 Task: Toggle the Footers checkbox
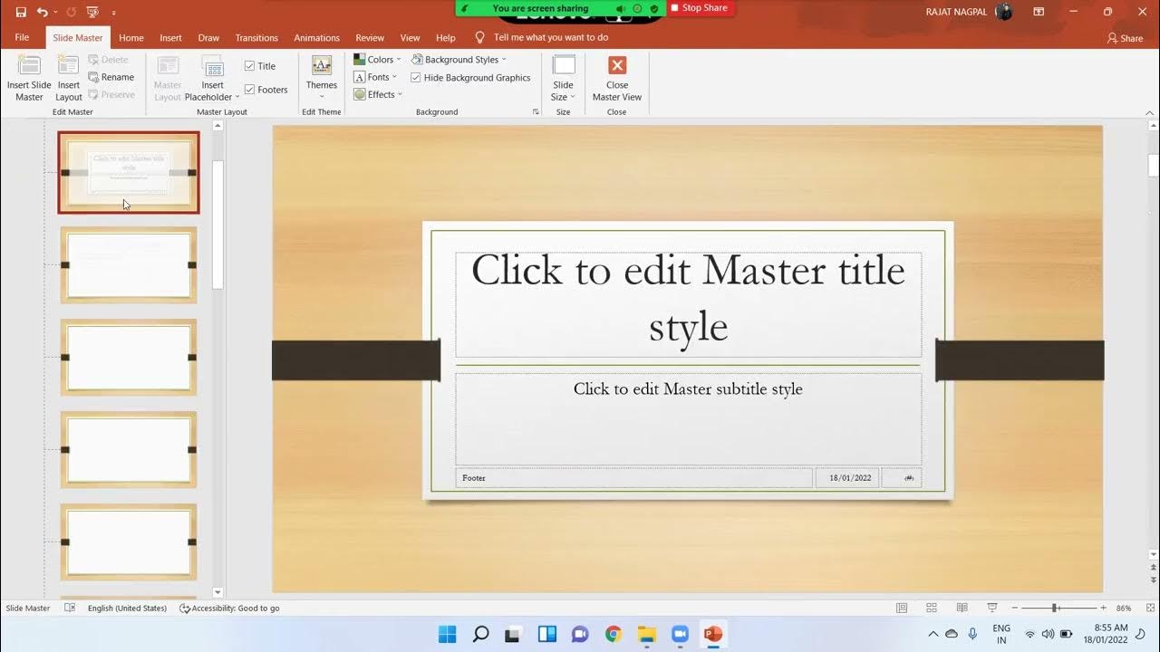[x=249, y=90]
